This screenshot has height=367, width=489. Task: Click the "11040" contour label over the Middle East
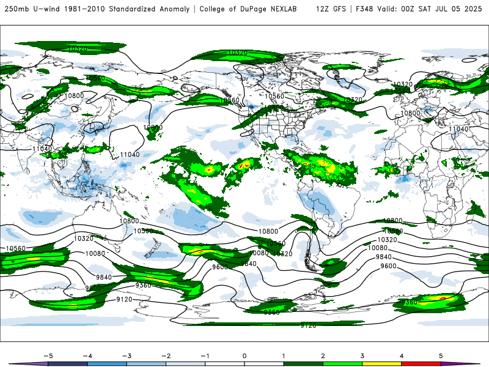[458, 129]
